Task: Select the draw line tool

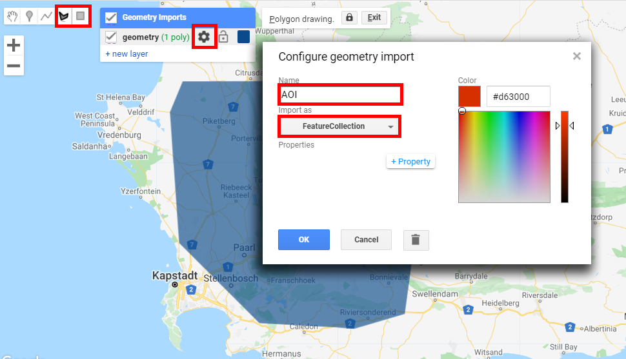Action: 46,16
